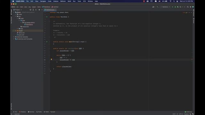Hide the Project panel with minimize icon
The image size is (205, 115).
tap(42, 10)
